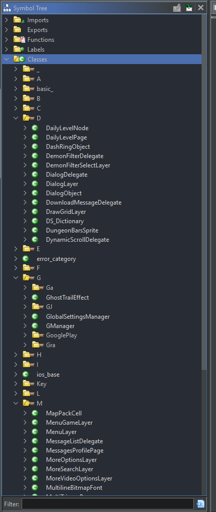Image resolution: width=216 pixels, height=512 pixels.
Task: Select the MoreSearchLayer class
Action: tap(70, 469)
